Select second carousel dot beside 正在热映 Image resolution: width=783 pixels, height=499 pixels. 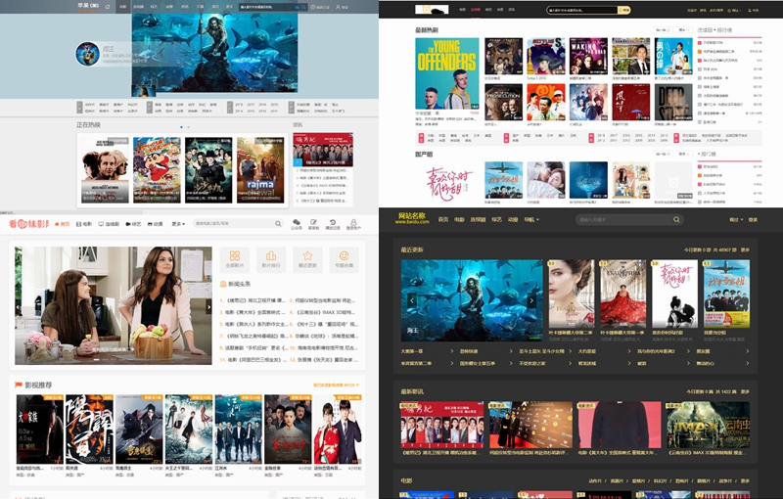pyautogui.click(x=188, y=127)
